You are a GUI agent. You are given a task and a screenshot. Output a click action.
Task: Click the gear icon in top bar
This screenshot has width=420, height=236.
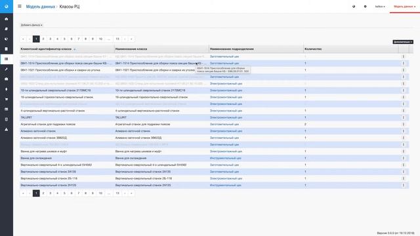(x=365, y=7)
